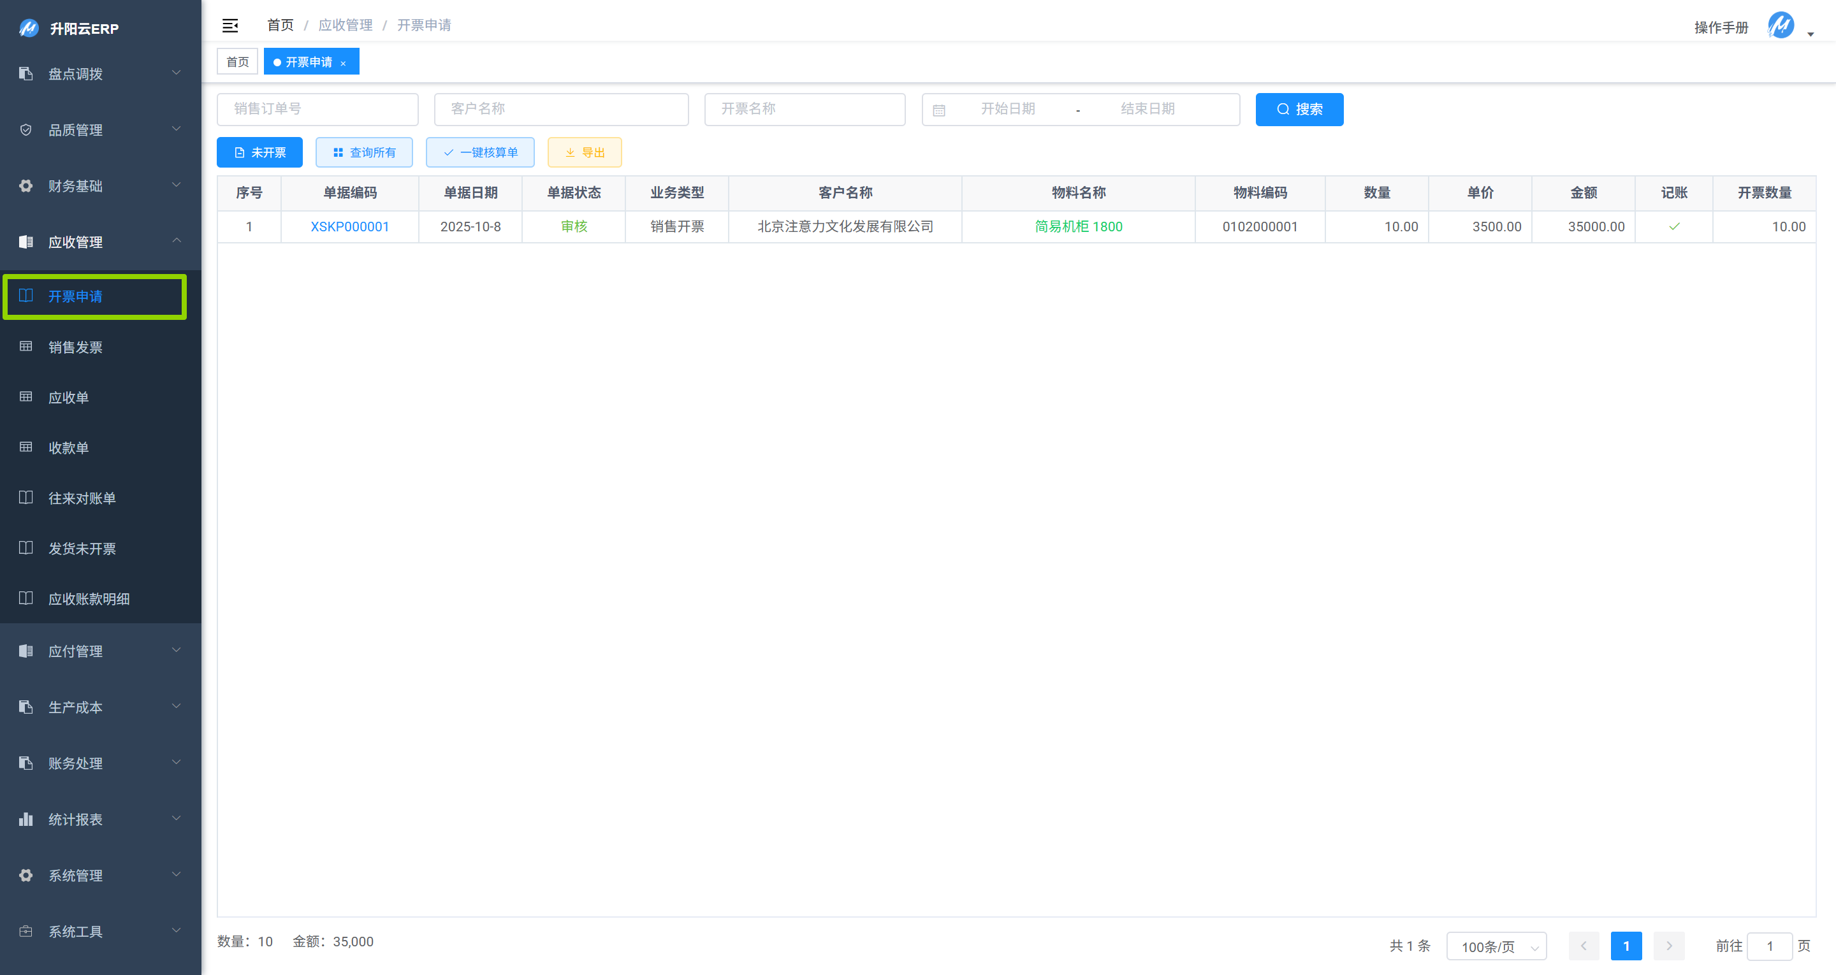Switch to the 首页 tab
Screen dimensions: 1836x975
(x=237, y=62)
